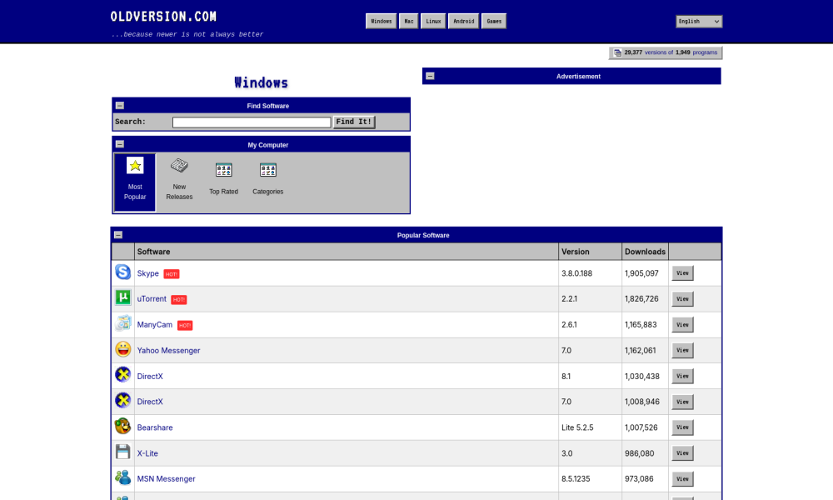Switch to the Mac tab
The height and width of the screenshot is (500, 833).
pos(408,22)
